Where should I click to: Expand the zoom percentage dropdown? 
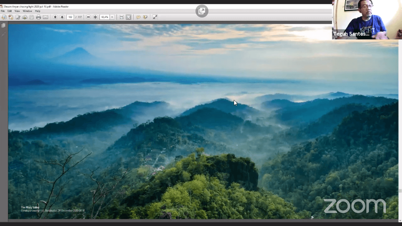click(x=112, y=17)
